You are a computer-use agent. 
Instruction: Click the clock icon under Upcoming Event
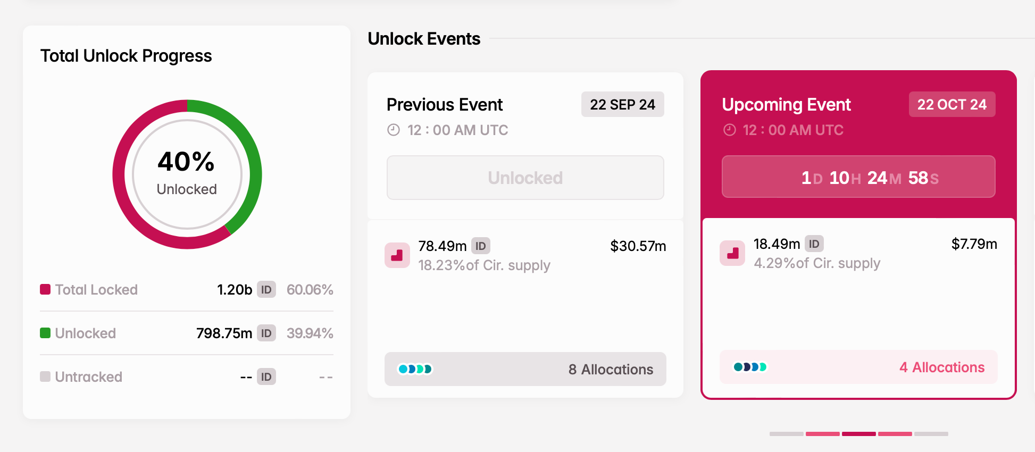click(730, 130)
